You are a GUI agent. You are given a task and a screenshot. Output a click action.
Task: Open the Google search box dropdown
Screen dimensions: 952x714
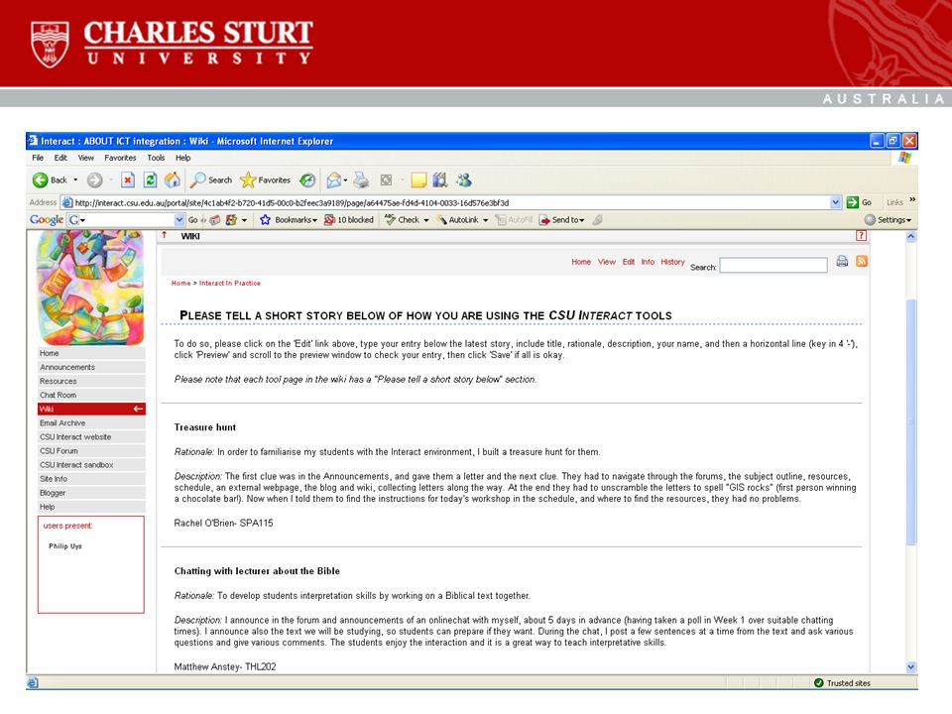point(179,220)
